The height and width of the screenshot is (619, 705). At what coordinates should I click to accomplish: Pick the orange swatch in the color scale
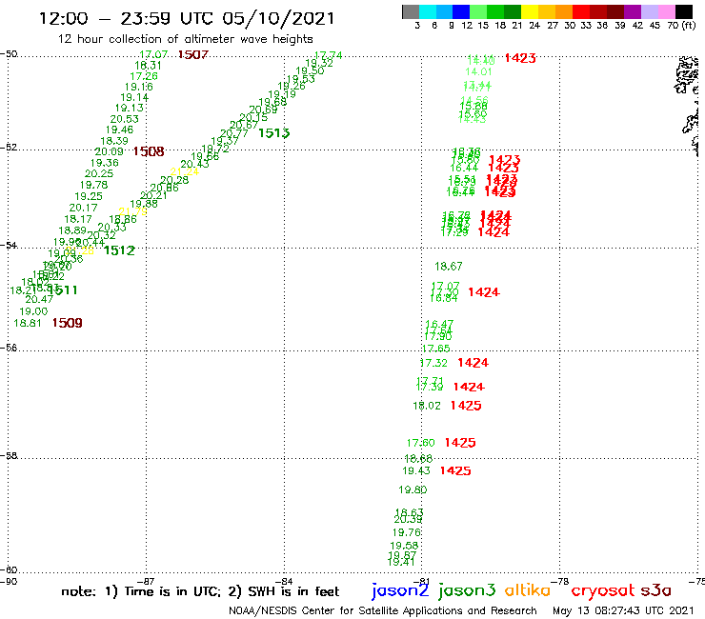pos(564,11)
